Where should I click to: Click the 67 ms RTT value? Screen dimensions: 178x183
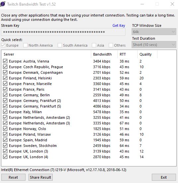124,123
